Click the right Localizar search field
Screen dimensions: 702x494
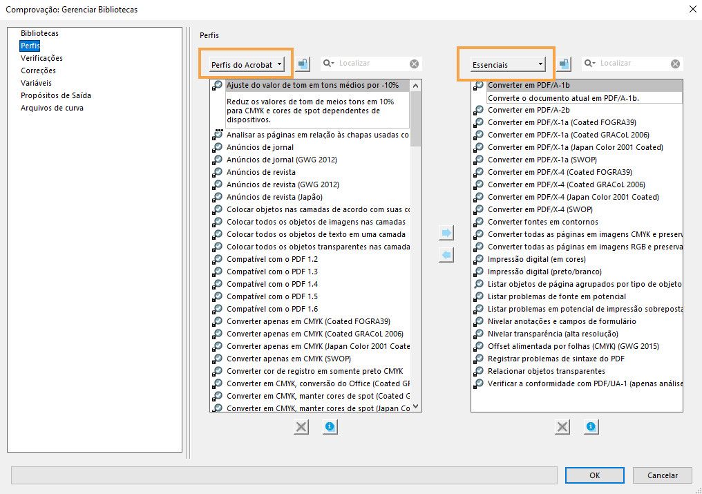[x=633, y=63]
